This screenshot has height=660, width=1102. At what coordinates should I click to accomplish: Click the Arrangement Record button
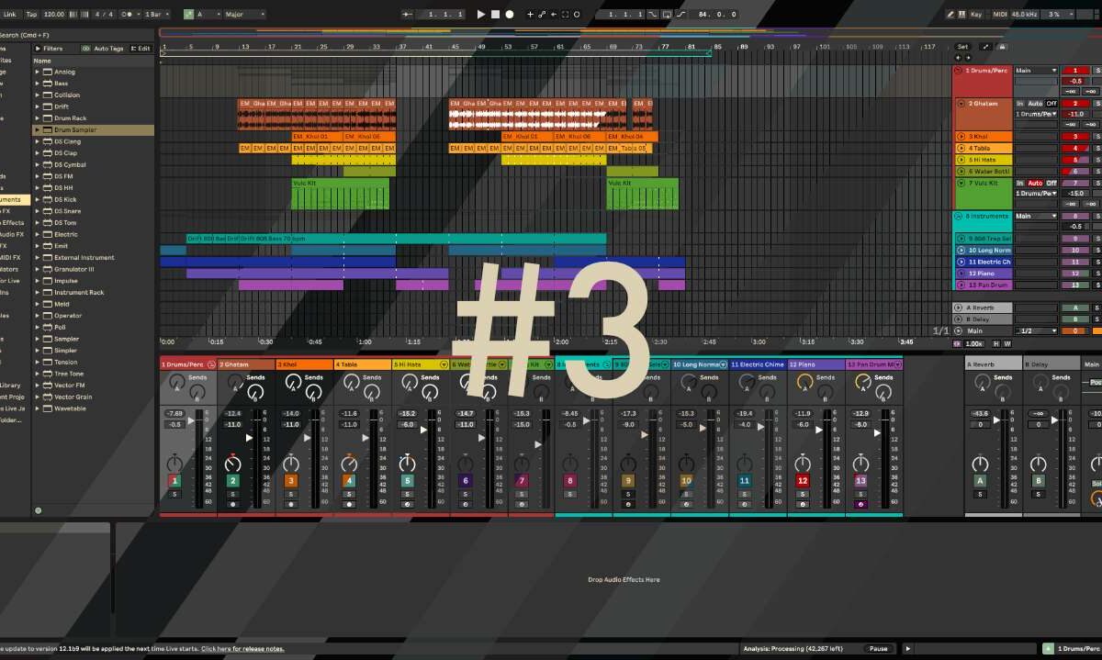[510, 15]
